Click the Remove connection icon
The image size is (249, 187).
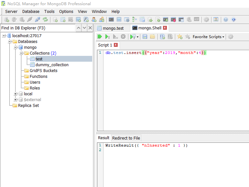point(22,19)
